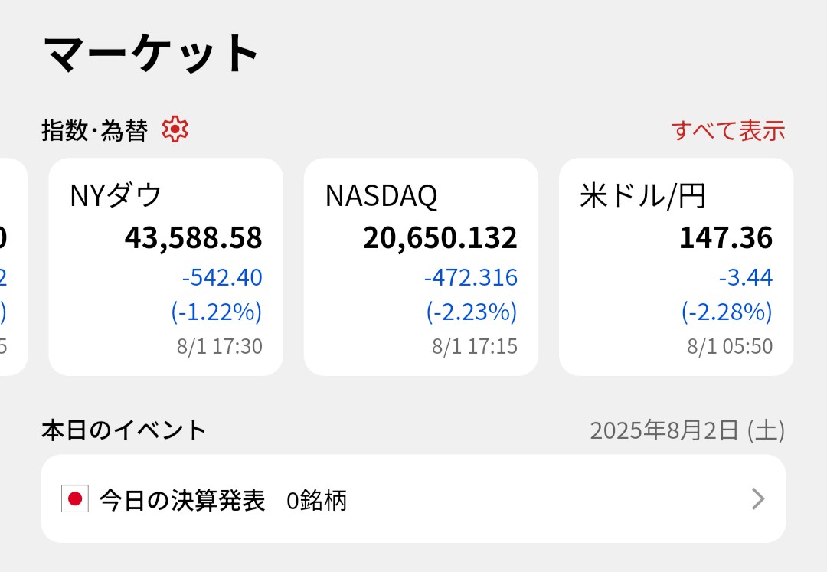Open the 米ドル/円 exchange rate card title

[642, 196]
